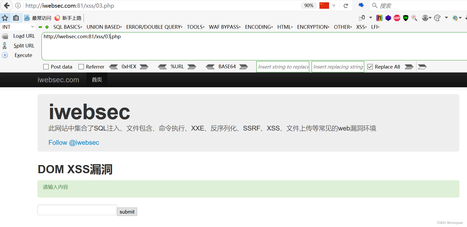Expand the ENCODING menu
467x227 pixels.
pos(259,27)
